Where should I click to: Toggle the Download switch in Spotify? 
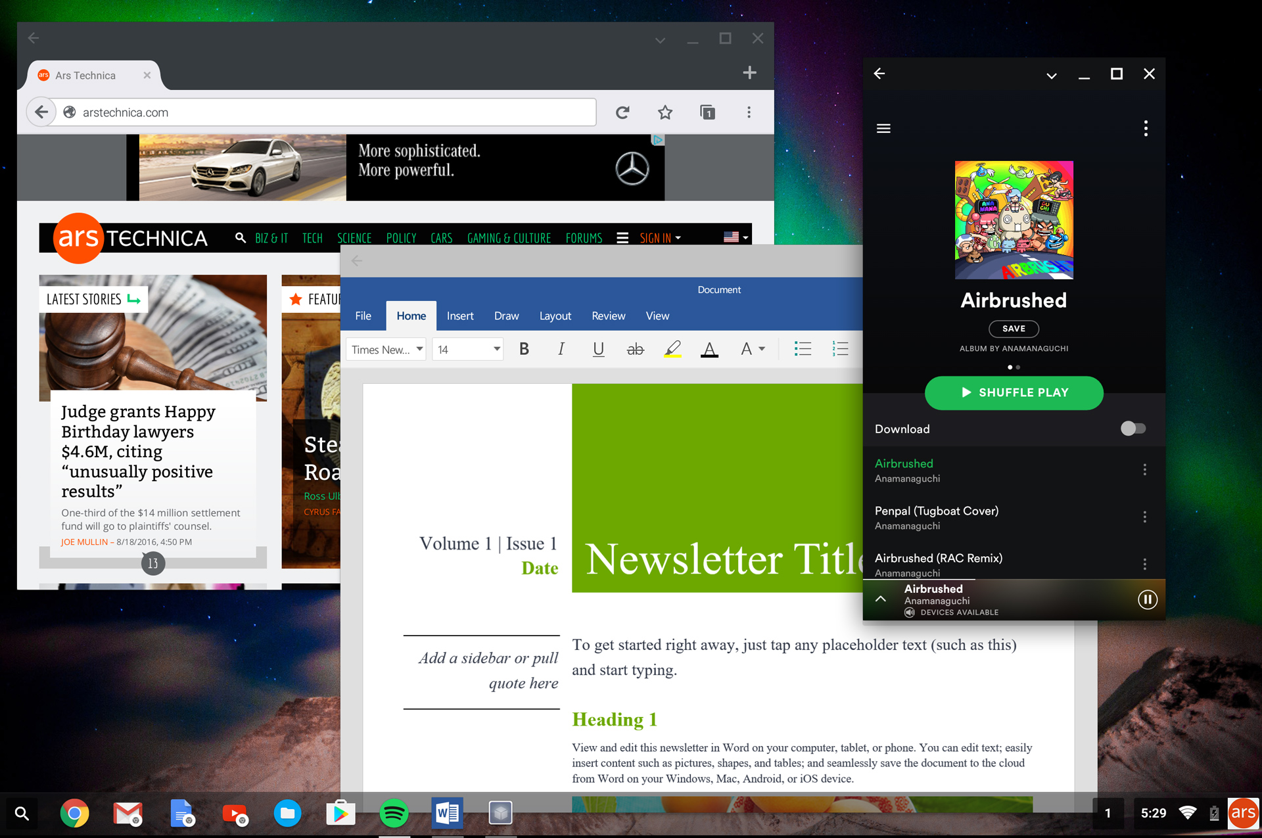coord(1133,429)
